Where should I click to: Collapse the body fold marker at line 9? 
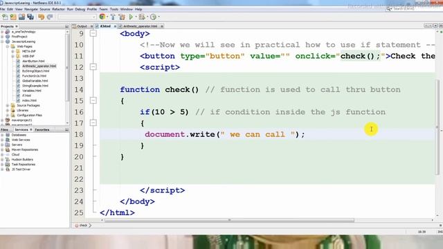(93, 34)
